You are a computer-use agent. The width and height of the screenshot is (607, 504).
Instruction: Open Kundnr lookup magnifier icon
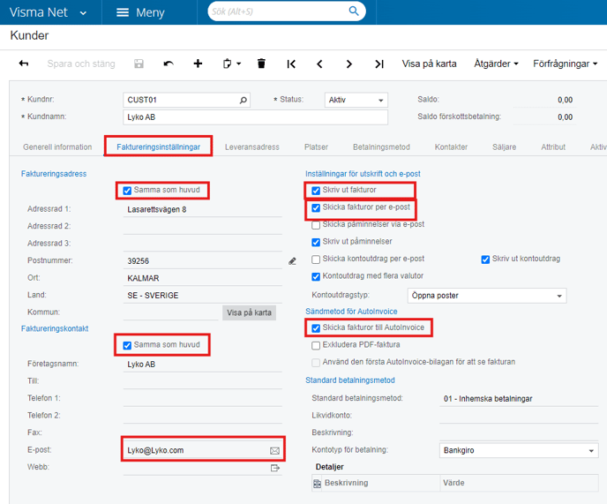coord(244,100)
